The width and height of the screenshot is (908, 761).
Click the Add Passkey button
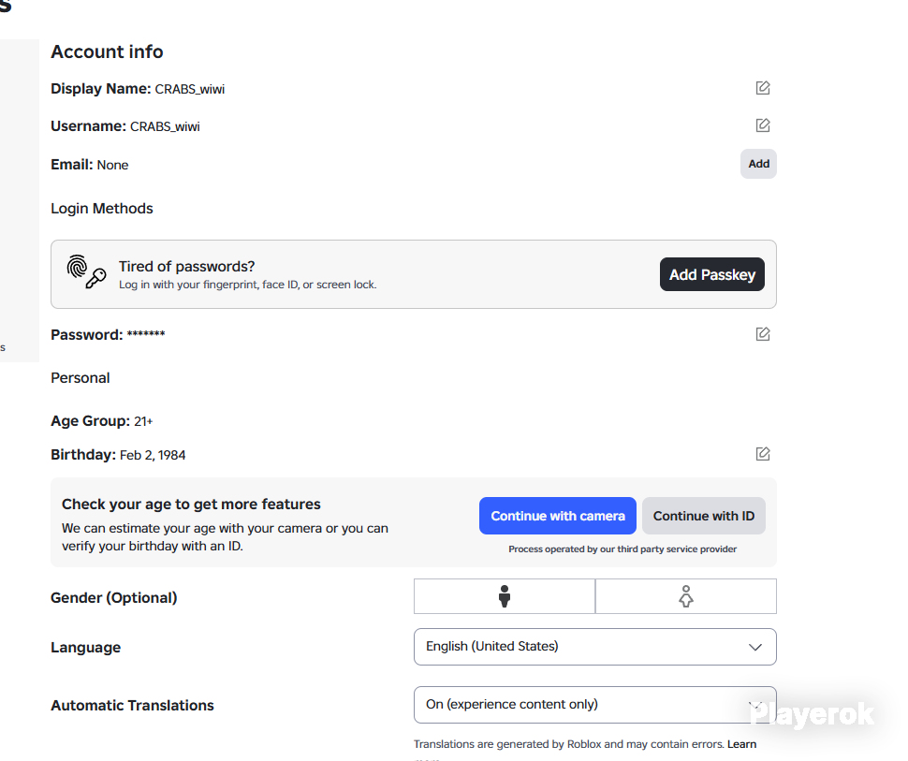pos(712,274)
